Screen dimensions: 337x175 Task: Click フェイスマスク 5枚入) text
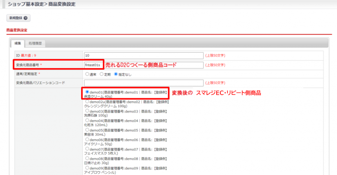pyautogui.click(x=101, y=153)
